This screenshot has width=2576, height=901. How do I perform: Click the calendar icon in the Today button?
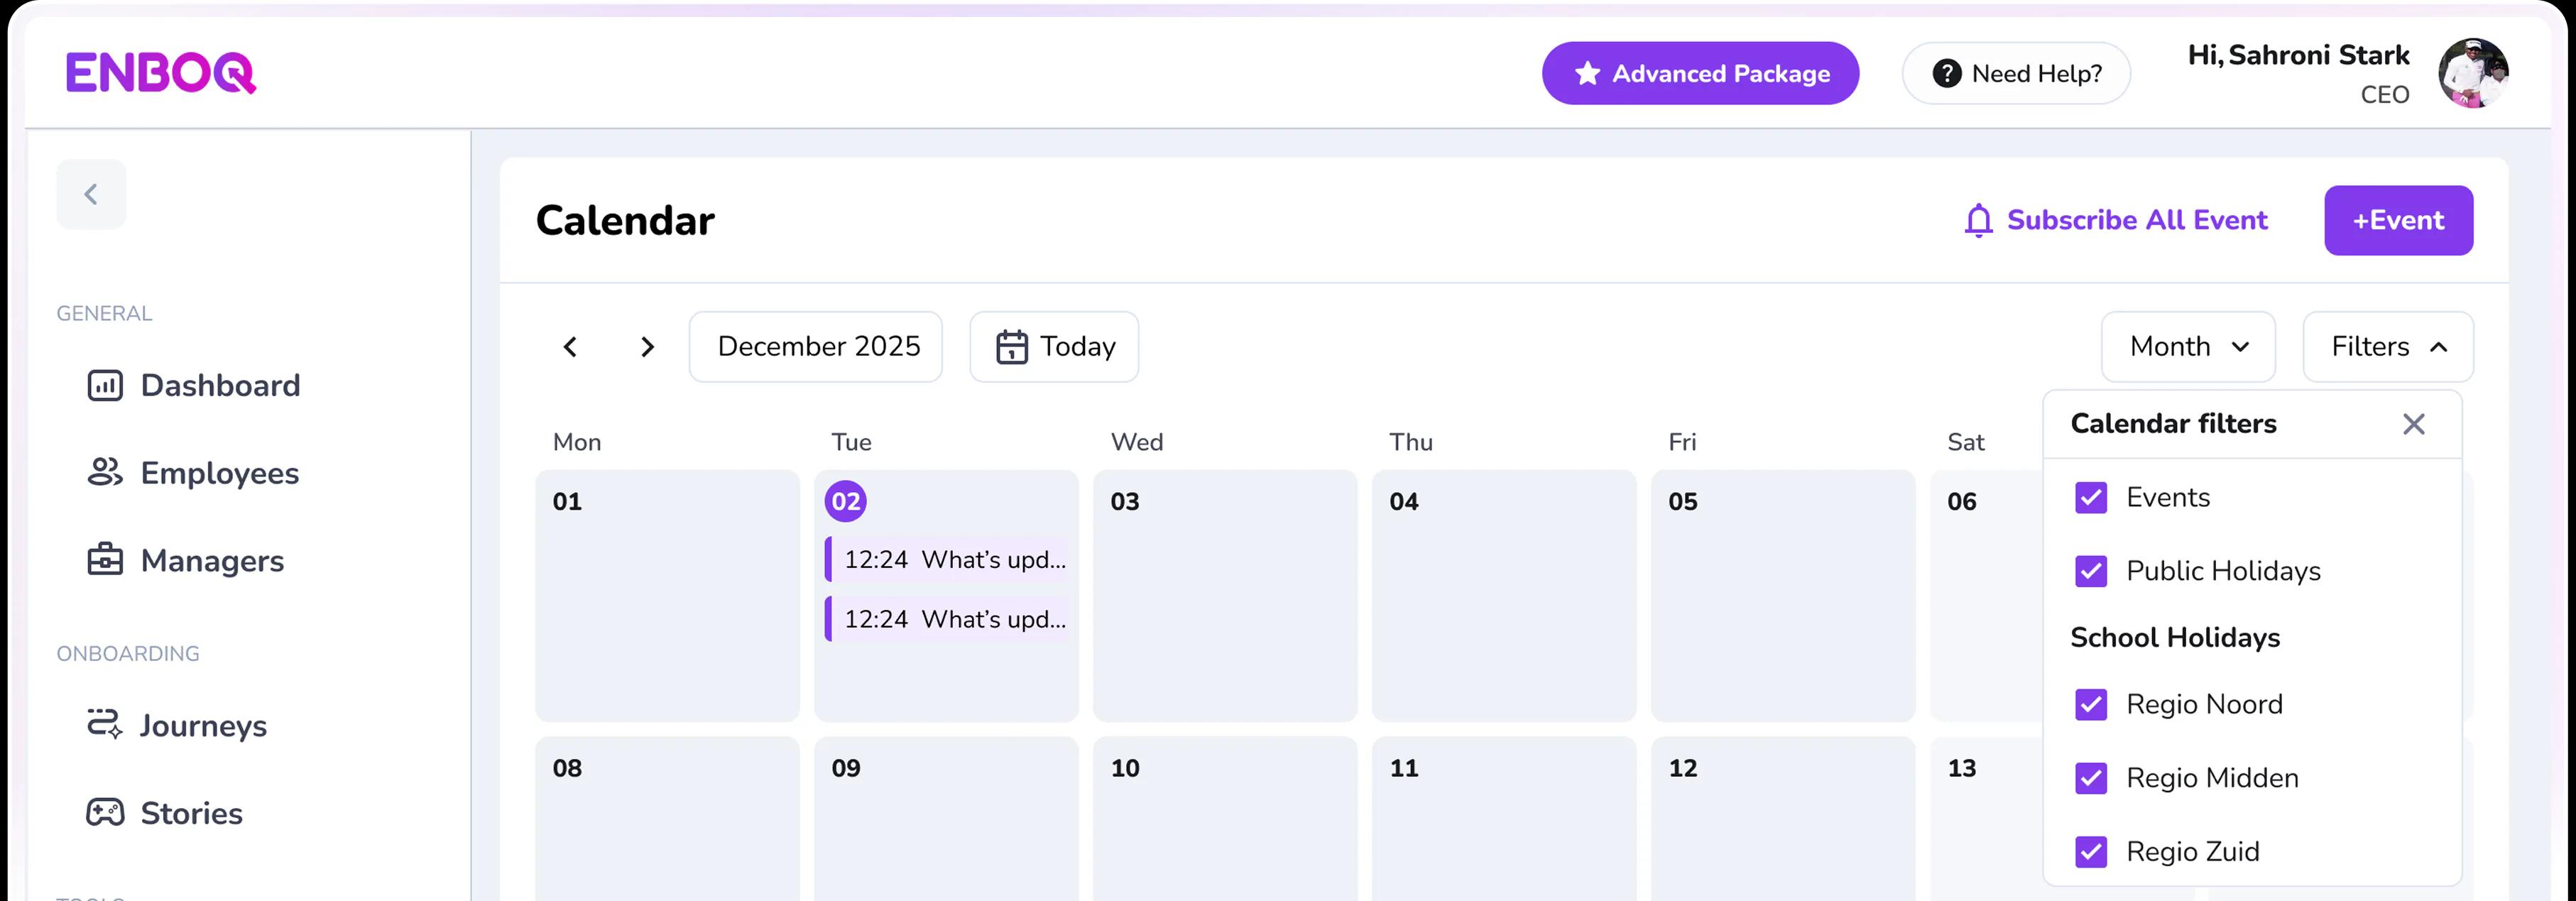click(1013, 346)
